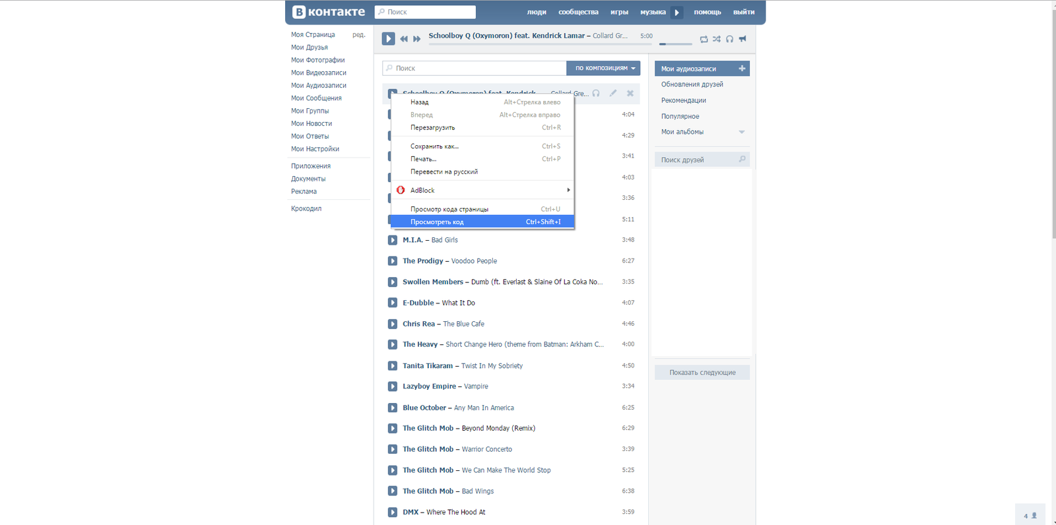Image resolution: width=1056 pixels, height=525 pixels.
Task: Delete first track with X icon
Action: point(630,93)
